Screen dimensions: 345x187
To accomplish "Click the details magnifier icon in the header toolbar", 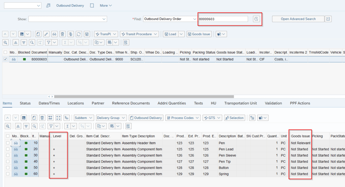I will 5,43.
